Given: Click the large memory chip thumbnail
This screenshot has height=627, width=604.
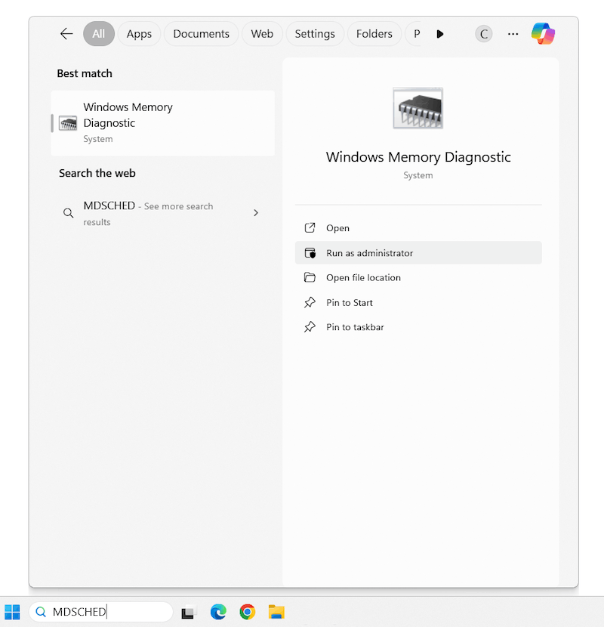Looking at the screenshot, I should (x=418, y=108).
